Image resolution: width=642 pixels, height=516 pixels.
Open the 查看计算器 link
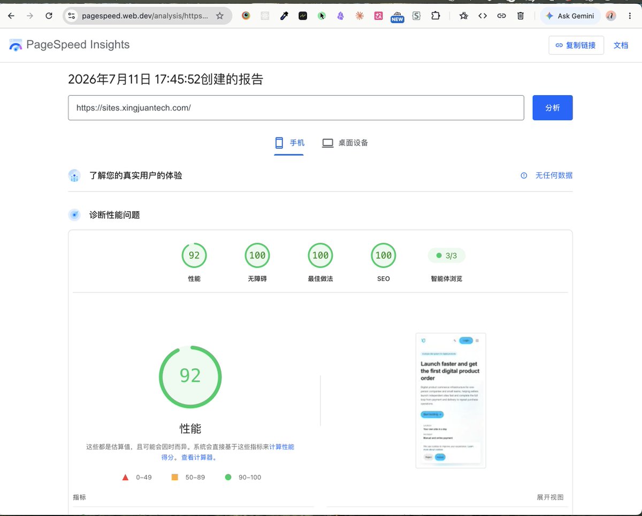click(197, 458)
